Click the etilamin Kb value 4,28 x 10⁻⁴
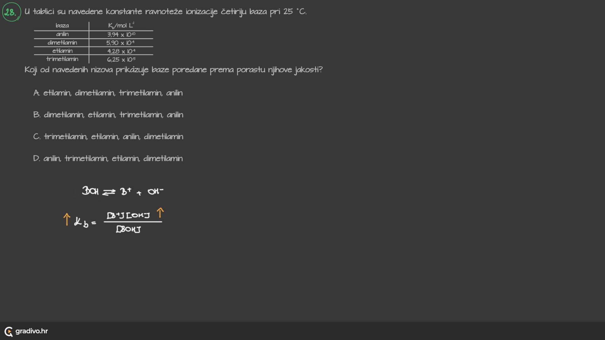 121,51
